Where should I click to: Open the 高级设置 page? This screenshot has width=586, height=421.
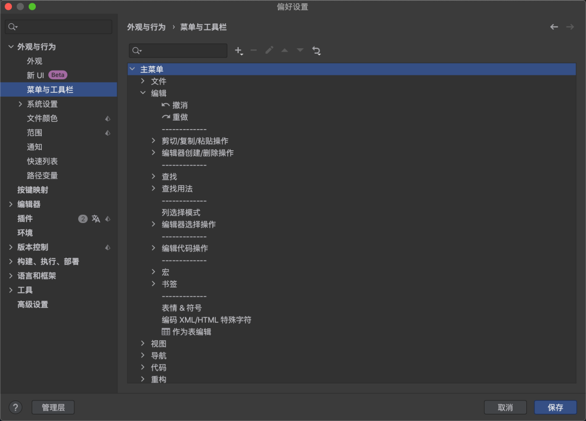[33, 304]
